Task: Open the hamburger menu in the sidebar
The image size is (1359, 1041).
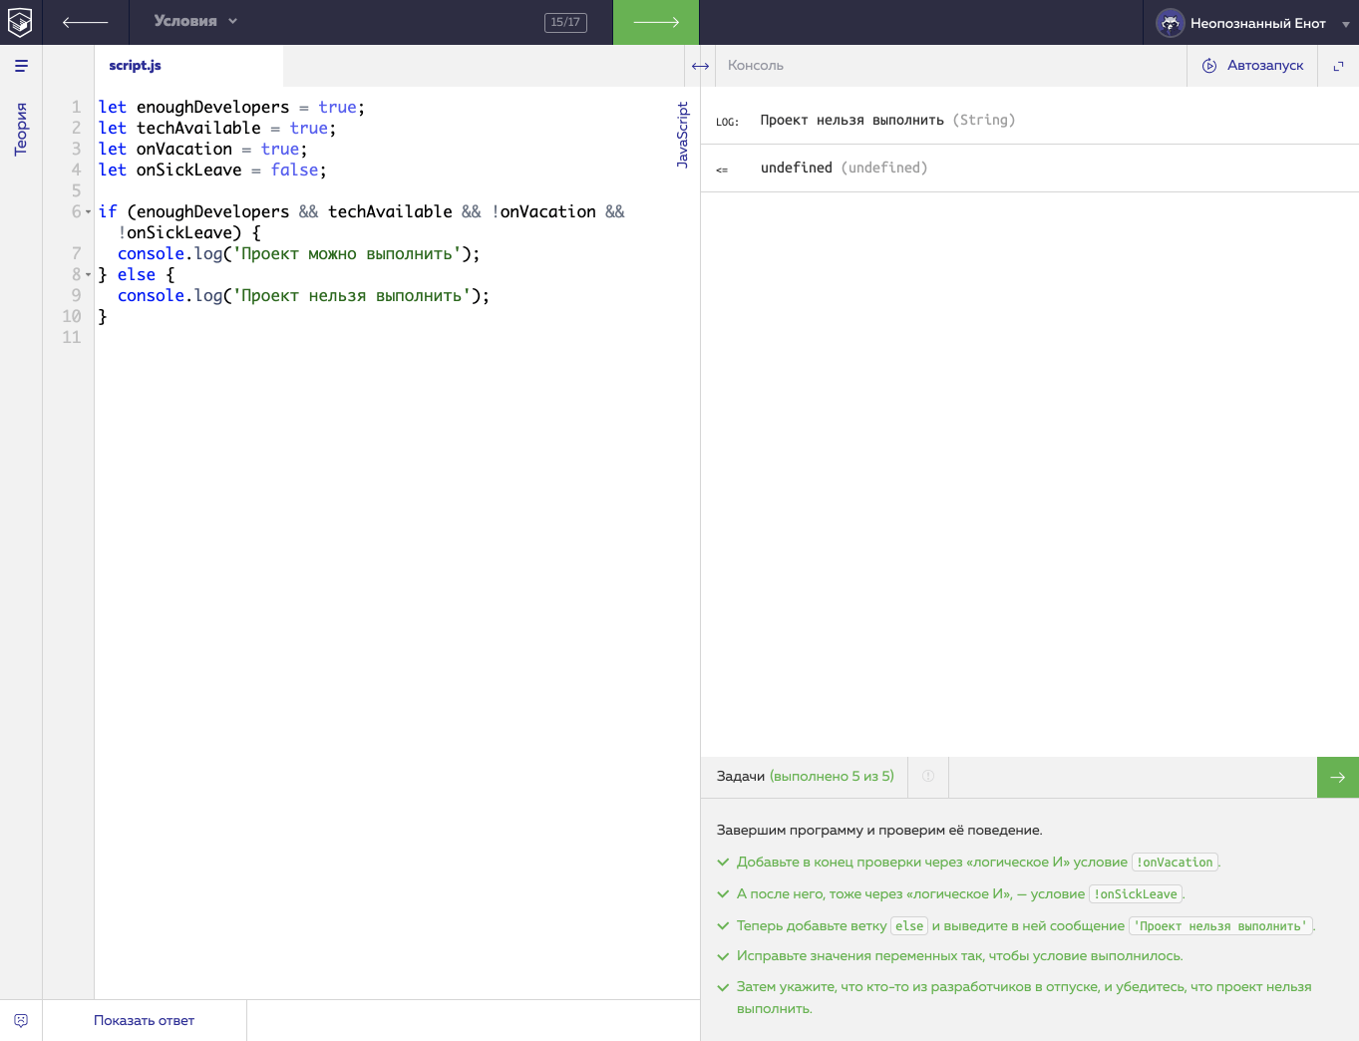Action: [x=21, y=66]
